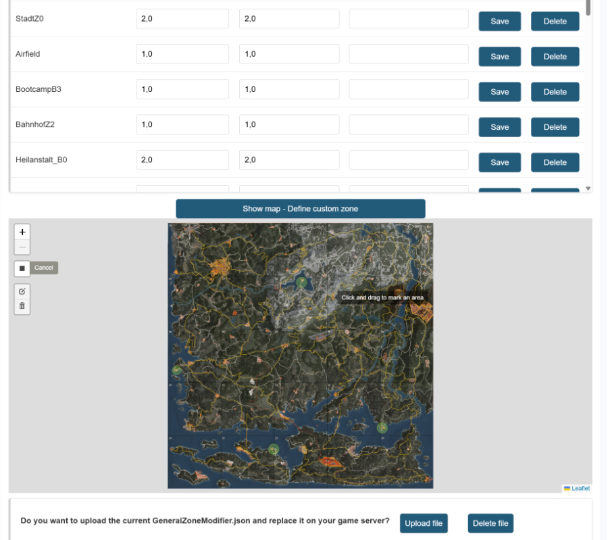
Task: Delete the Airfield zone
Action: pyautogui.click(x=555, y=56)
